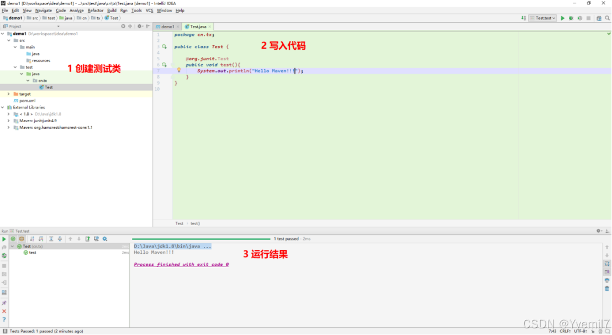Open the Run panel help question mark
This screenshot has height=335, width=612.
pyautogui.click(x=4, y=320)
